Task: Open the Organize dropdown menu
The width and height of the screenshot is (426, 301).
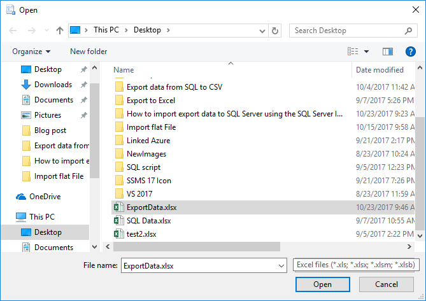Action: 31,52
